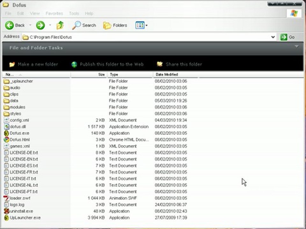Toggle the Folders pane button
Image resolution: width=306 pixels, height=229 pixels.
click(115, 25)
